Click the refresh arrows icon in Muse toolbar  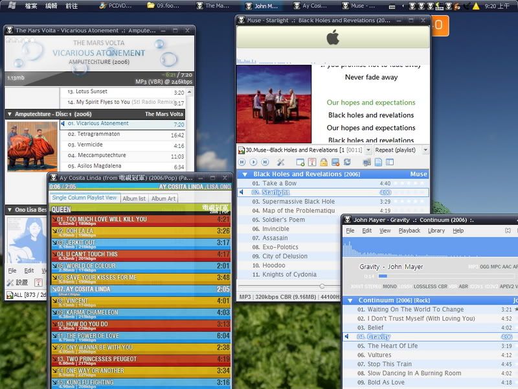click(347, 162)
